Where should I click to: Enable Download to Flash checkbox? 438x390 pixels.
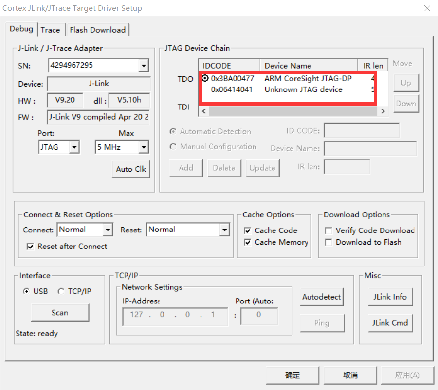[x=328, y=242]
